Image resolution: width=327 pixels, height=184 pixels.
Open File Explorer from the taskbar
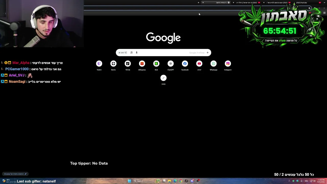coord(169,181)
